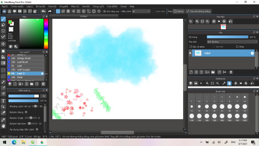Enable the Bảo vệ alpha checkbox
This screenshot has width=259, height=146.
(x=191, y=47)
